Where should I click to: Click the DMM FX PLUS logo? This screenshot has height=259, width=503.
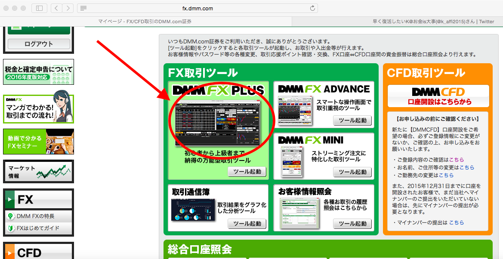coord(218,90)
